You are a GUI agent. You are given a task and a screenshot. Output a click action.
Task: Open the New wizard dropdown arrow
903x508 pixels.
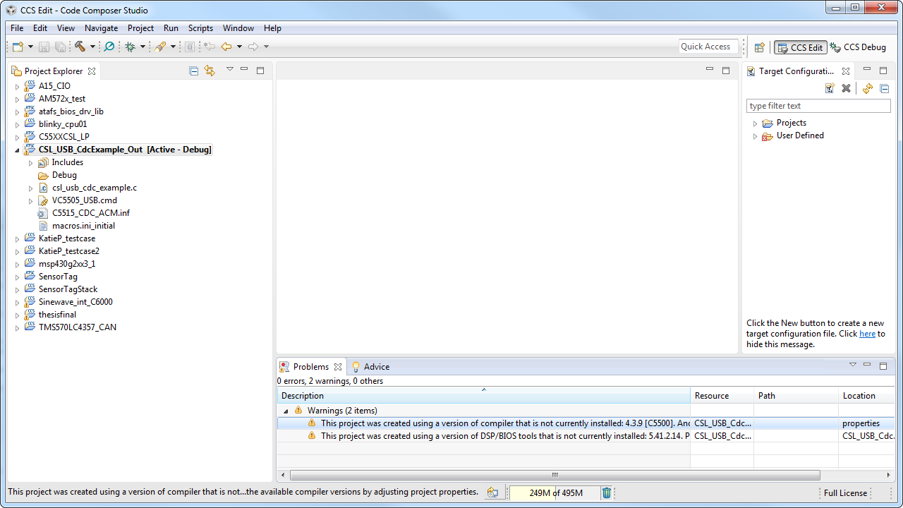click(30, 47)
